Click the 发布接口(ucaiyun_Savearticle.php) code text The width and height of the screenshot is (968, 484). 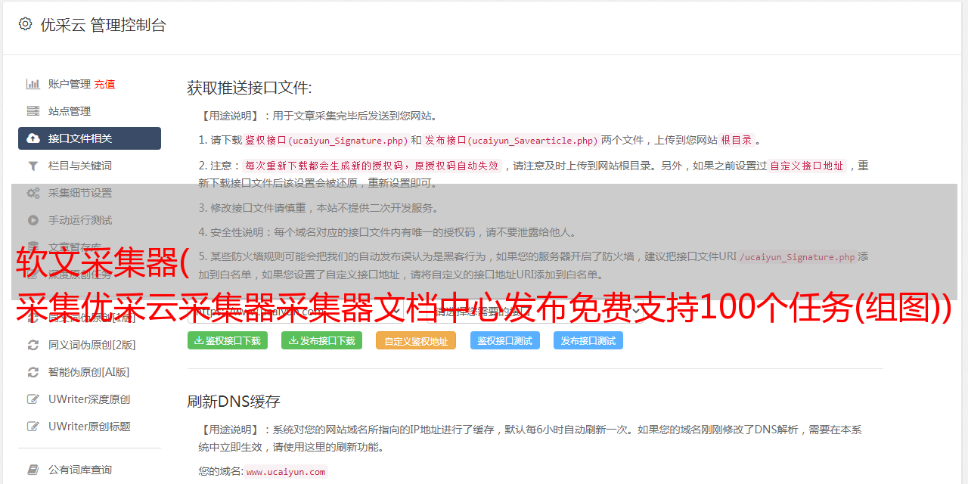pyautogui.click(x=511, y=140)
